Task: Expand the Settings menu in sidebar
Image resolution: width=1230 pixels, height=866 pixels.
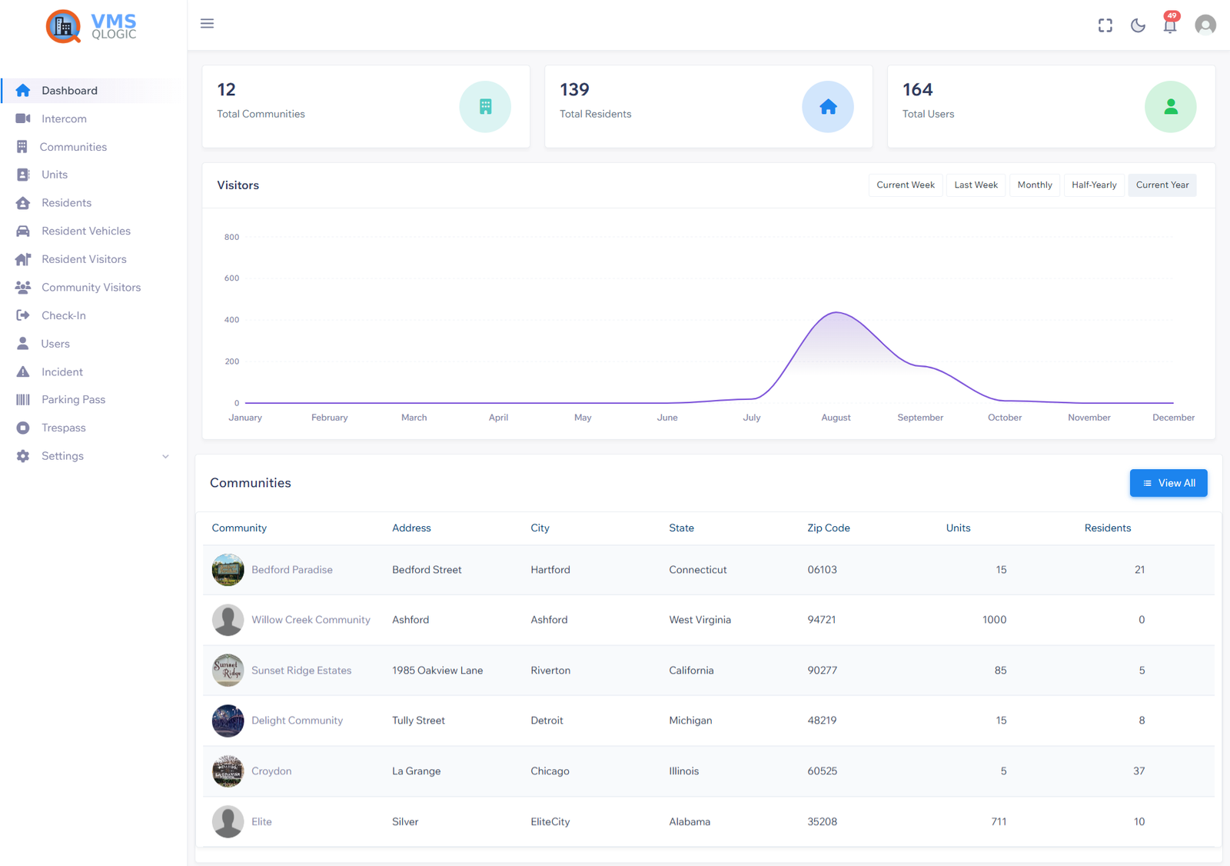Action: (x=62, y=455)
